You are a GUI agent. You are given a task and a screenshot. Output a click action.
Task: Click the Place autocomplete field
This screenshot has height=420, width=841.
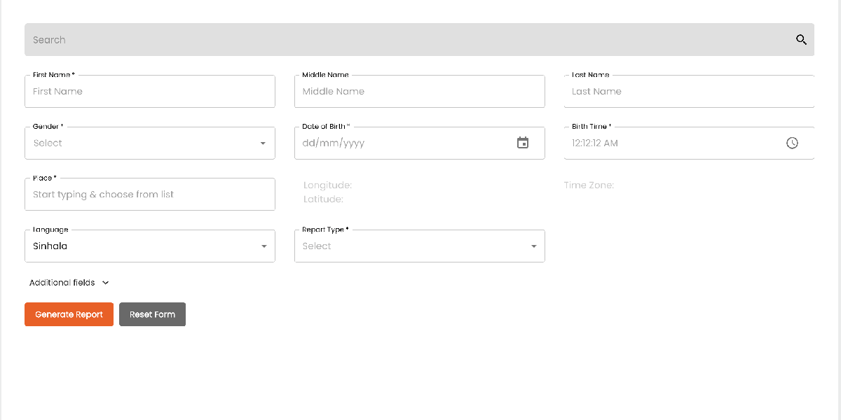[x=149, y=195]
